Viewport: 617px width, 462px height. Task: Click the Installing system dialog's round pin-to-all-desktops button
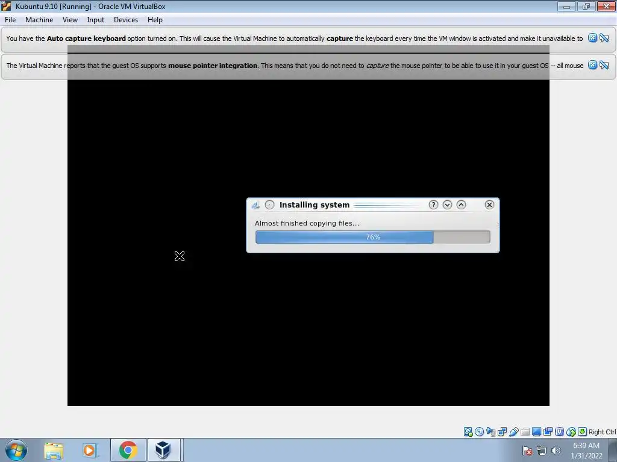pyautogui.click(x=269, y=205)
